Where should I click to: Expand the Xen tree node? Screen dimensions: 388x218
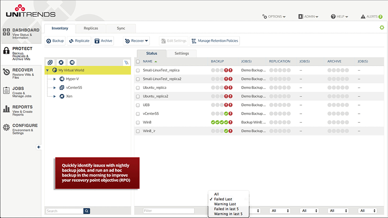click(x=55, y=97)
